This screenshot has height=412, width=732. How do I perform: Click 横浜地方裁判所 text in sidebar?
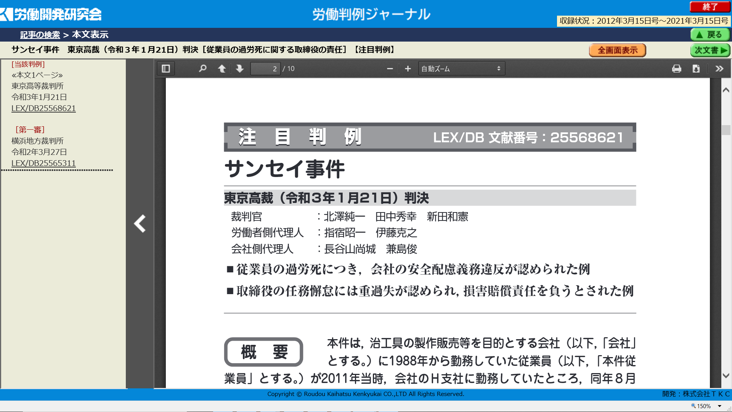[x=37, y=141]
